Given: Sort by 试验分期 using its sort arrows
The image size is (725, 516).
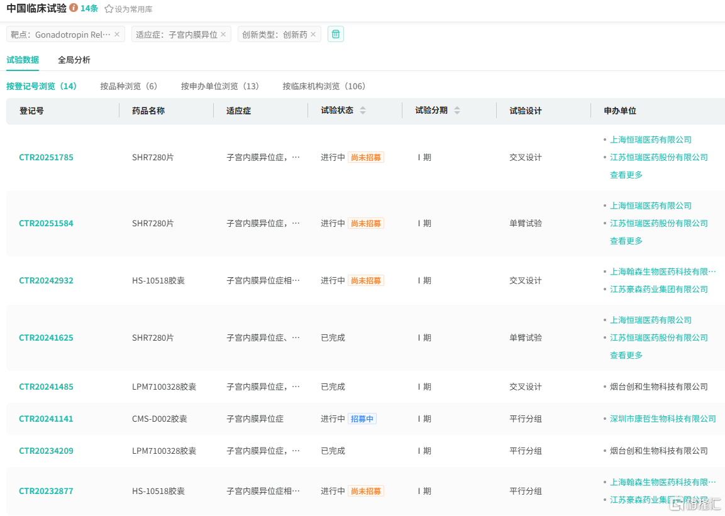Looking at the screenshot, I should (x=457, y=111).
